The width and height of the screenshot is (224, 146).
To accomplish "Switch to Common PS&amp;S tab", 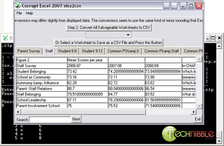I will (x=123, y=51).
